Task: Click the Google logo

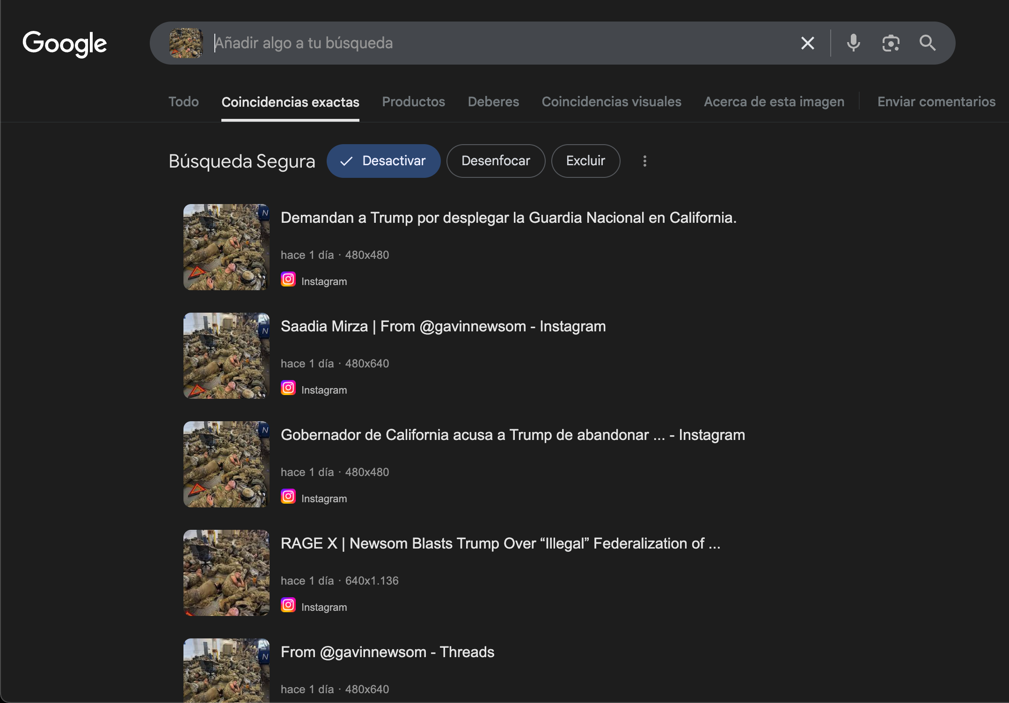Action: click(x=65, y=44)
